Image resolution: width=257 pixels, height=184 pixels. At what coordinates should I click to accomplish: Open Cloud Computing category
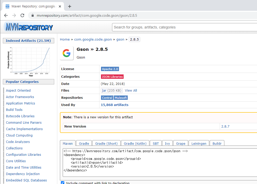pyautogui.click(x=19, y=135)
